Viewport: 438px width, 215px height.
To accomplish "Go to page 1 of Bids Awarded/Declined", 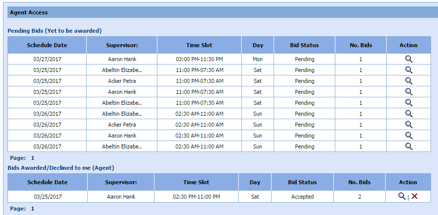I will 32,209.
